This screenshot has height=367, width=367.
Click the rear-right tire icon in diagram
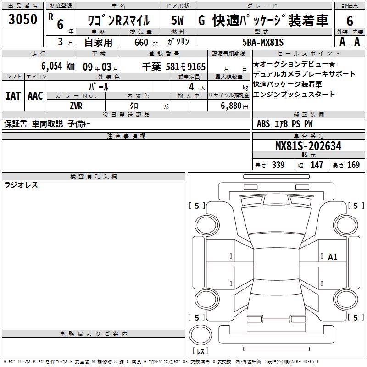(346, 300)
